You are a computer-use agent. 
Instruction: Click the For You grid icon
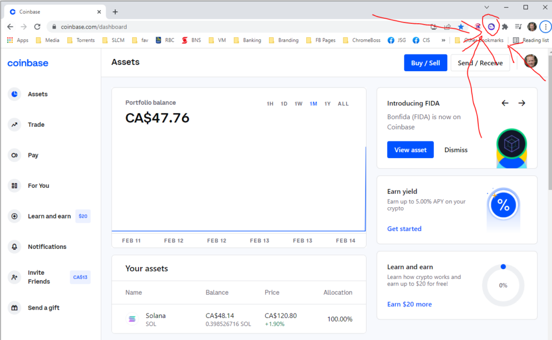point(15,186)
